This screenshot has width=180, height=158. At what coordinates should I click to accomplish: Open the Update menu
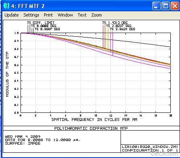(x=12, y=15)
